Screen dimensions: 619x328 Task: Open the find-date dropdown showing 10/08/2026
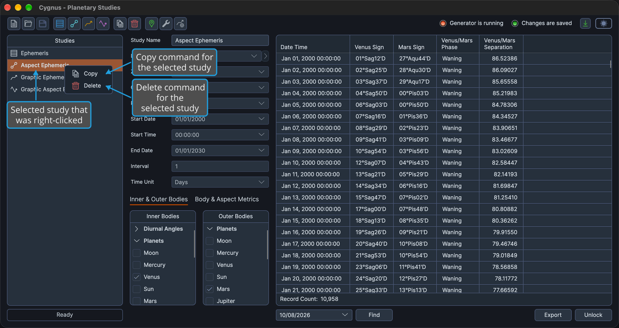point(314,315)
